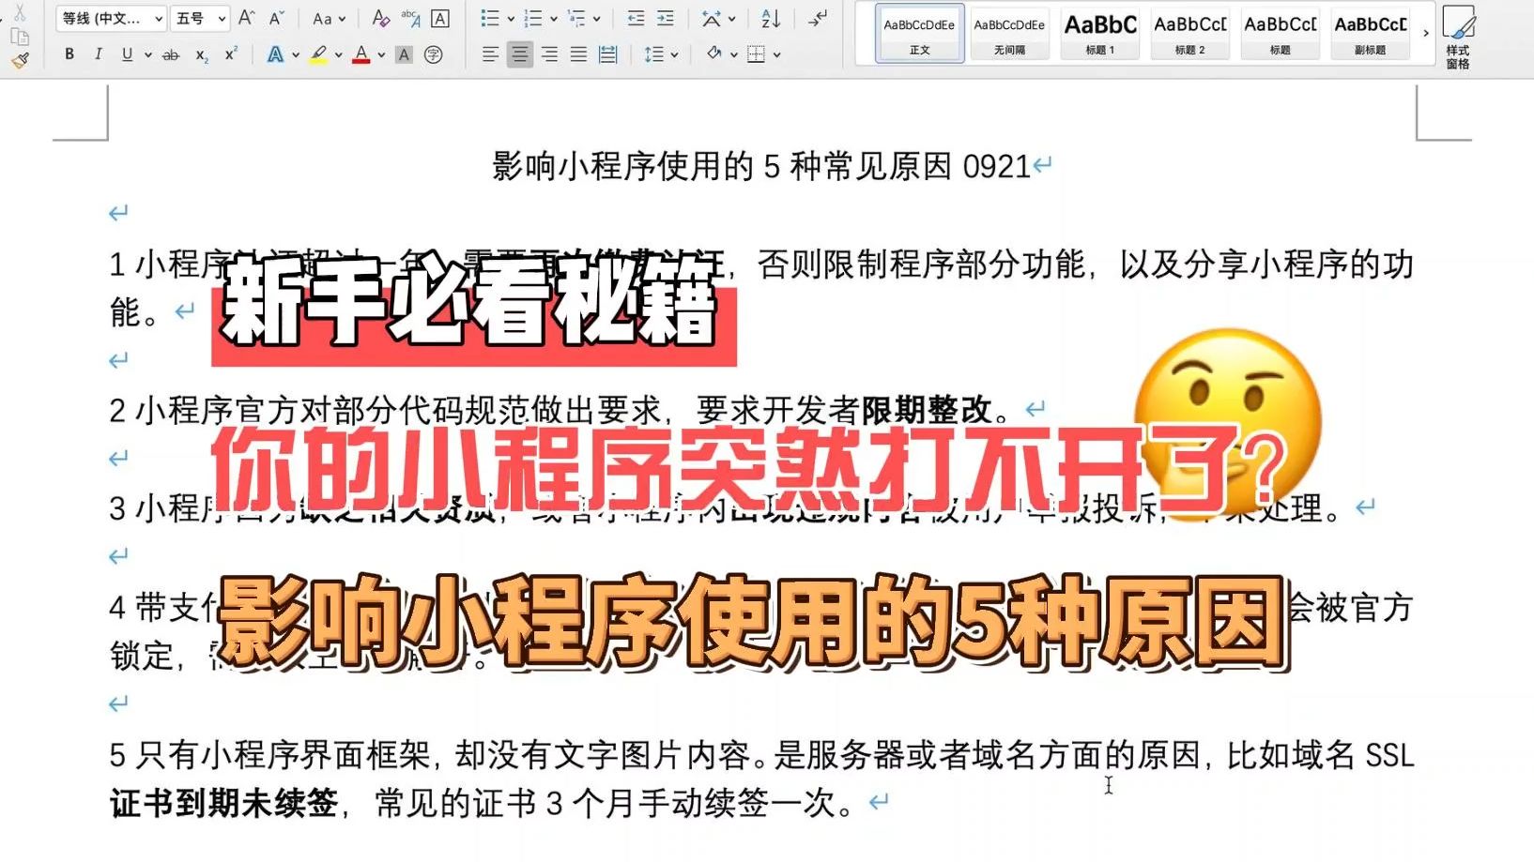This screenshot has width=1534, height=862.
Task: Click the Cut scissors icon
Action: click(19, 12)
